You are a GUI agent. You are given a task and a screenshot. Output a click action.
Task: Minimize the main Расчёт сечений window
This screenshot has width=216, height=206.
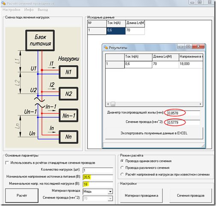pos(192,2)
